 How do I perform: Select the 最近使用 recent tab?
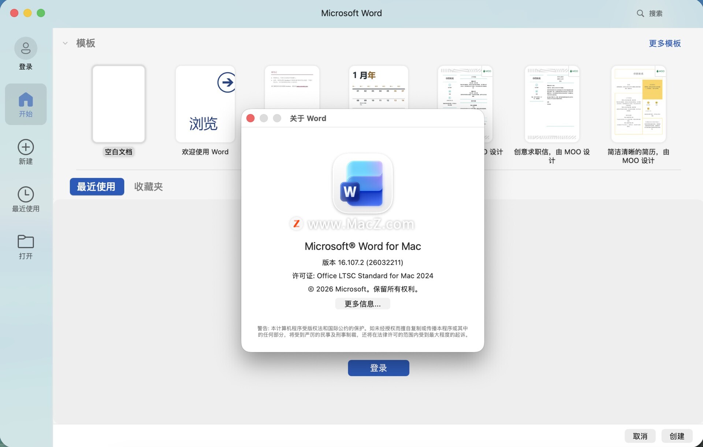(97, 187)
